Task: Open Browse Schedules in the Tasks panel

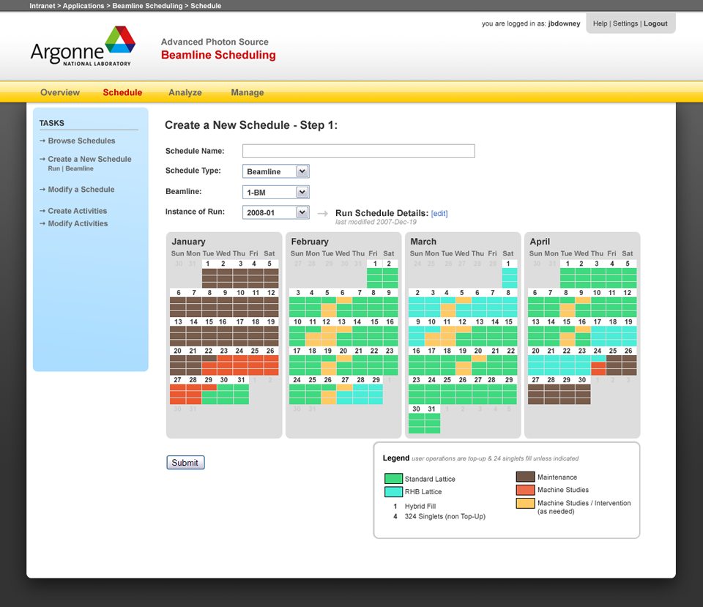Action: tap(81, 141)
